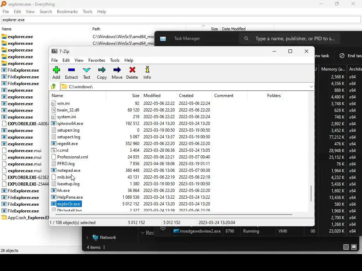
Task: Go up one folder level in 7-Zip
Action: point(54,86)
